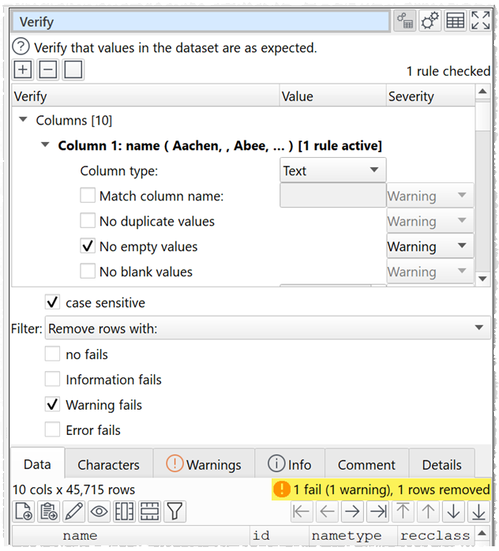499x551 pixels.
Task: Click the eye view icon in data toolbar
Action: click(99, 512)
